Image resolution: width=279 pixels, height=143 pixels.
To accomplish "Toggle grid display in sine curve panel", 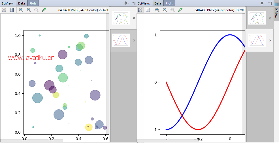I will (148, 10).
